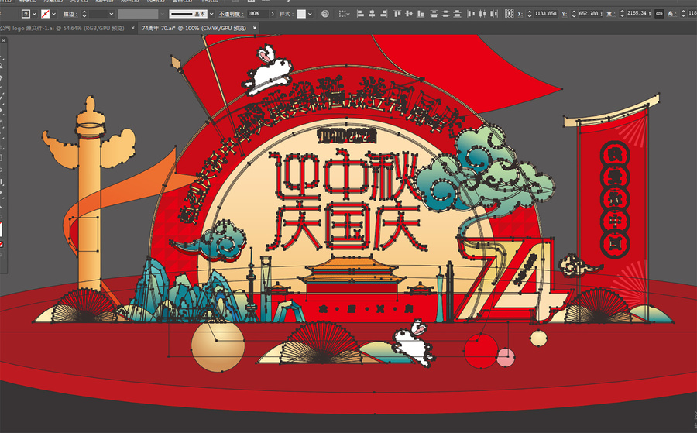
Task: Click the 100% opacity field
Action: pyautogui.click(x=257, y=14)
